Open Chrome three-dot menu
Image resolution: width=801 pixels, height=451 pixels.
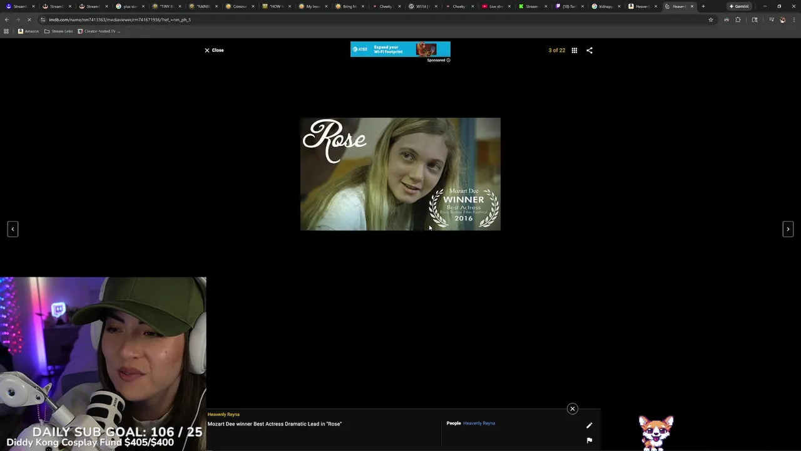(x=793, y=19)
